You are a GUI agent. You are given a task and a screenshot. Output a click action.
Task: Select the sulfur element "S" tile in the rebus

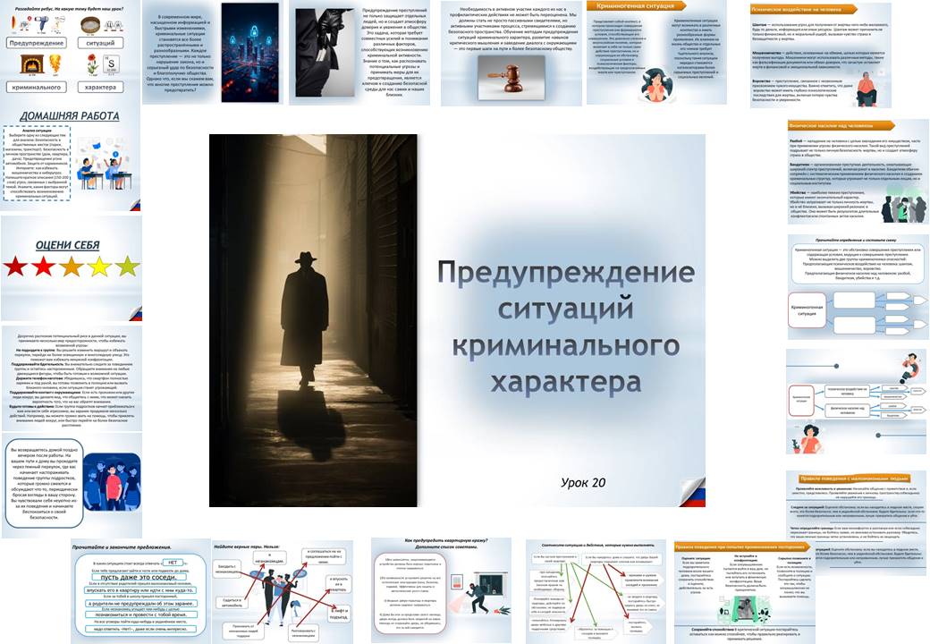(111, 64)
